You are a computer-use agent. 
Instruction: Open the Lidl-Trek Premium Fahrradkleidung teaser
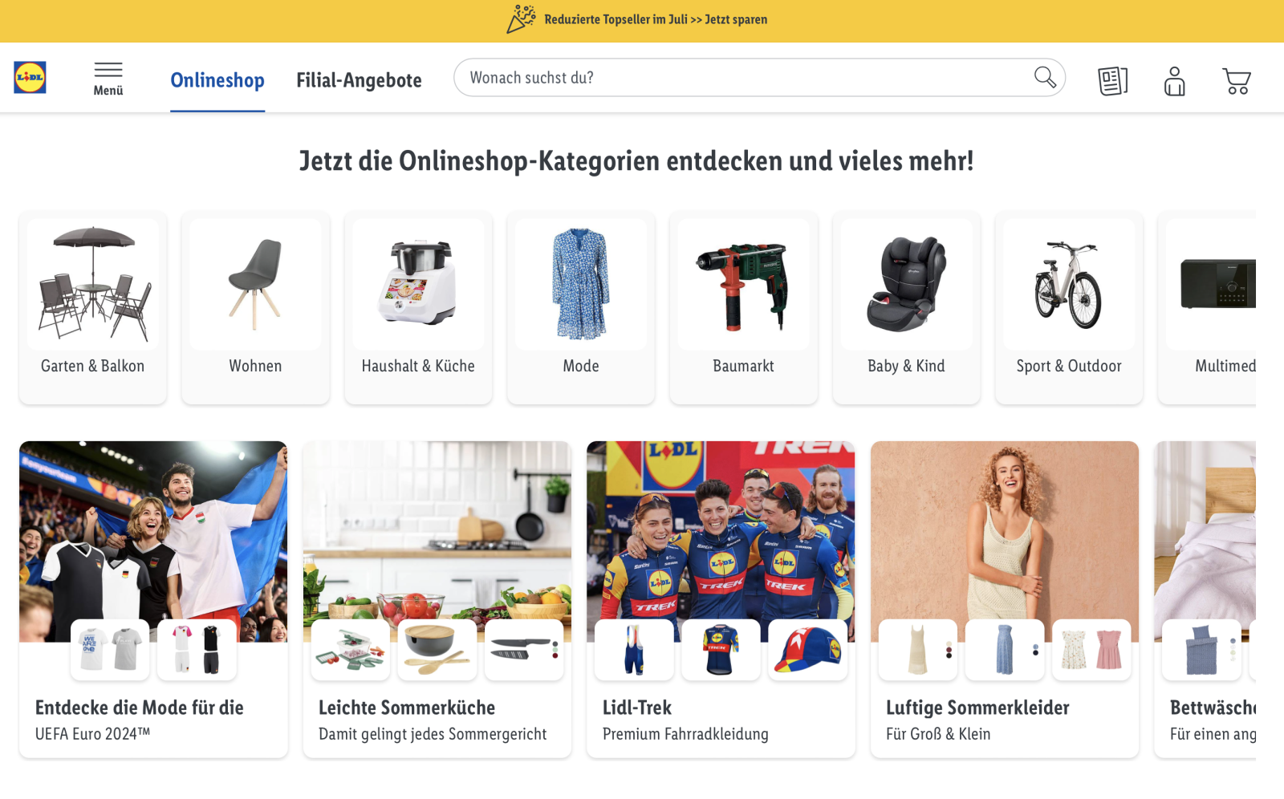(x=721, y=599)
